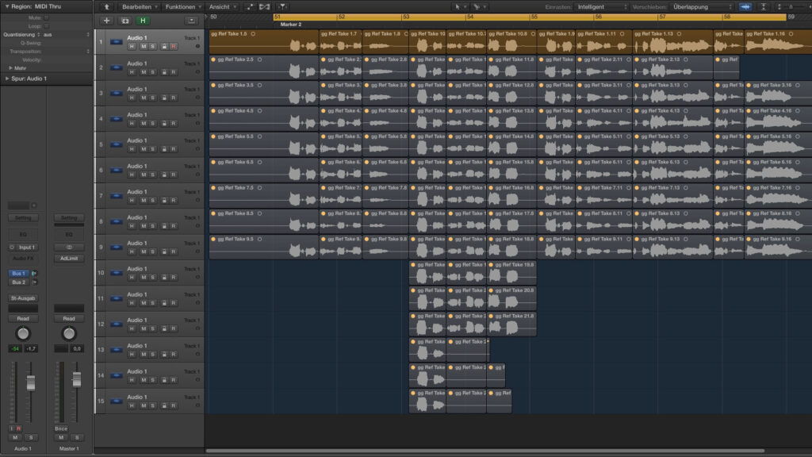812x457 pixels.
Task: Toggle the H button on track 3
Action: pos(132,98)
